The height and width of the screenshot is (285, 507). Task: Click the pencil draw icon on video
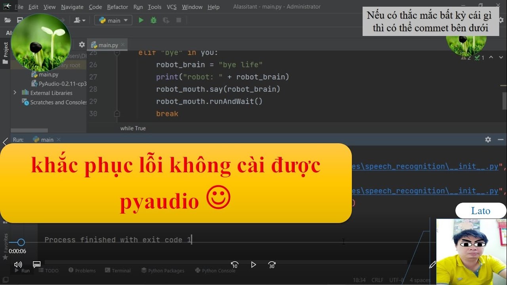[x=433, y=265]
